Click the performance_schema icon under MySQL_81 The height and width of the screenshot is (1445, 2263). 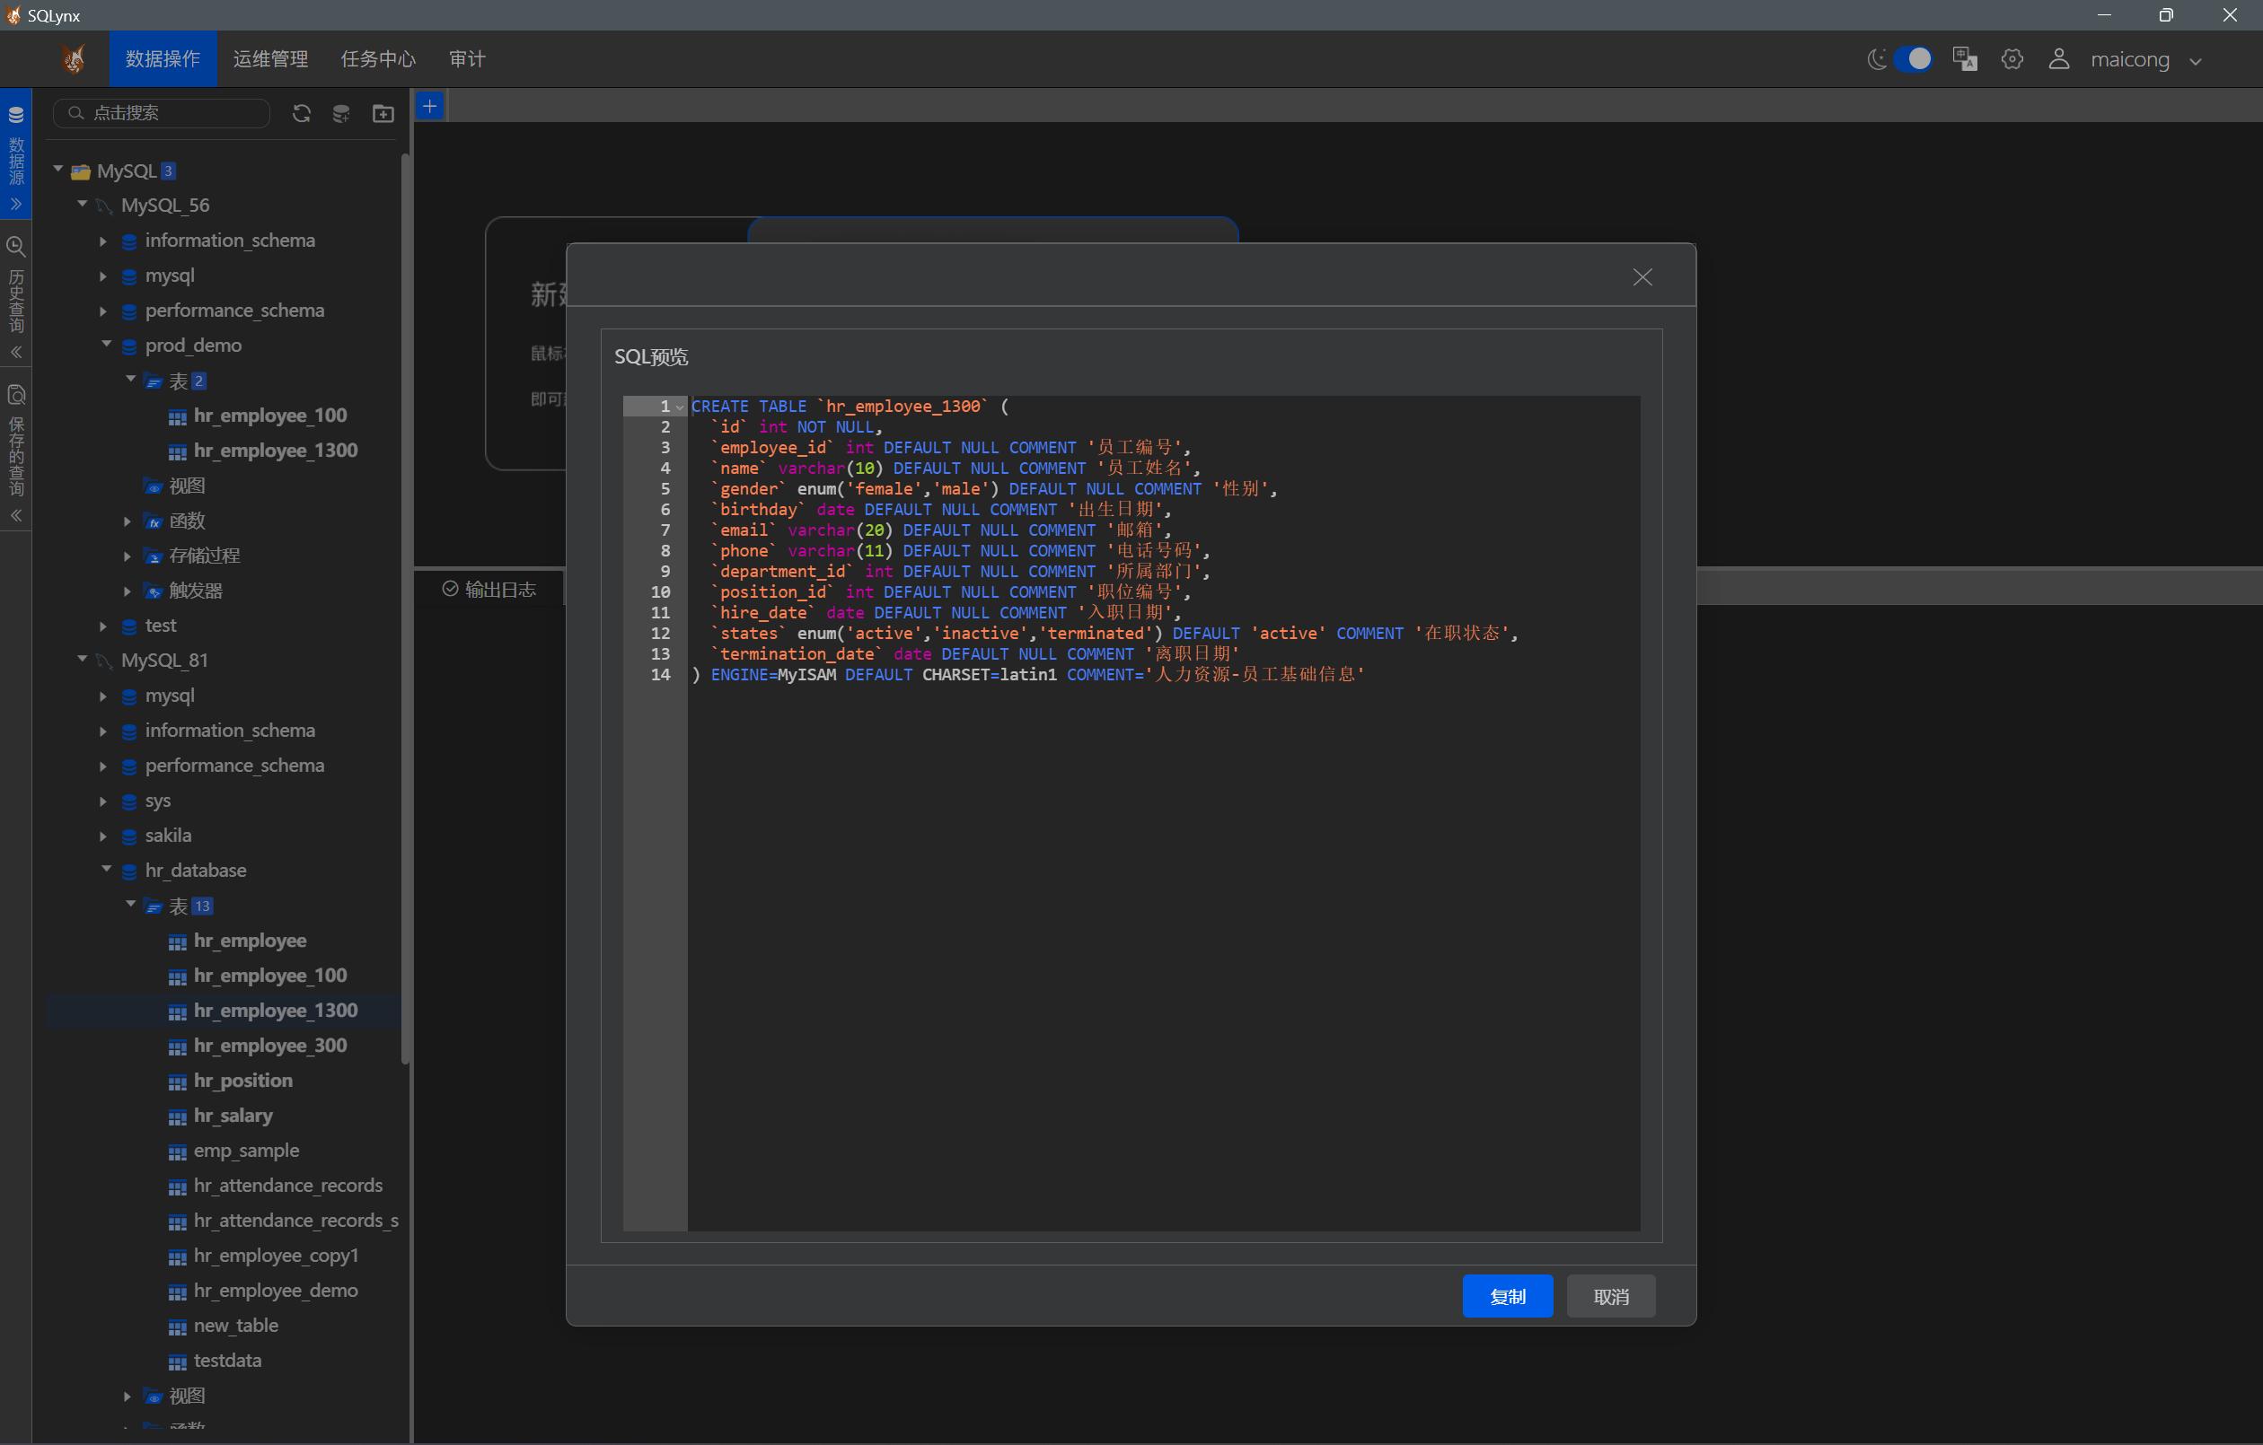(129, 766)
